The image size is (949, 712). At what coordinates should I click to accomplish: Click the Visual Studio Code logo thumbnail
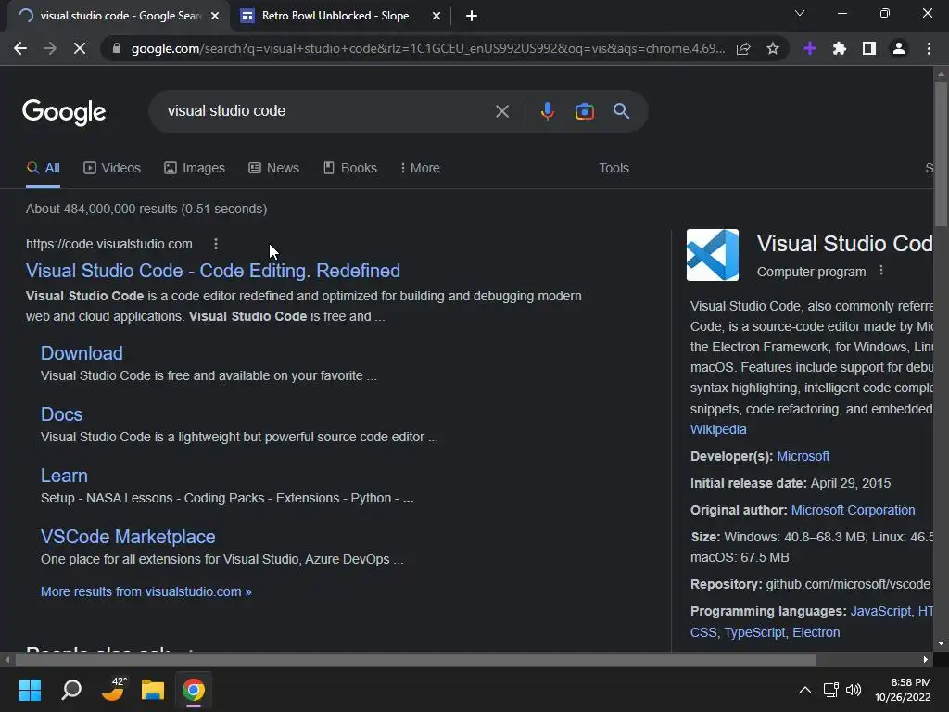pyautogui.click(x=713, y=255)
